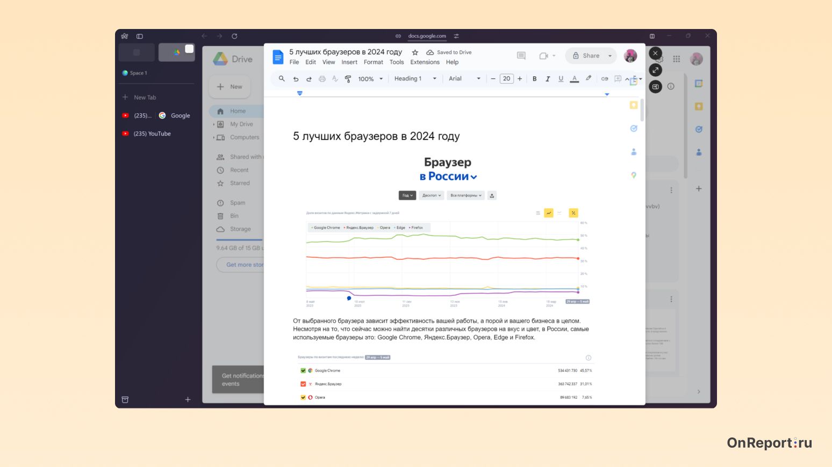Image resolution: width=832 pixels, height=467 pixels.
Task: Click the Saved to Drive cloud icon
Action: pyautogui.click(x=430, y=53)
